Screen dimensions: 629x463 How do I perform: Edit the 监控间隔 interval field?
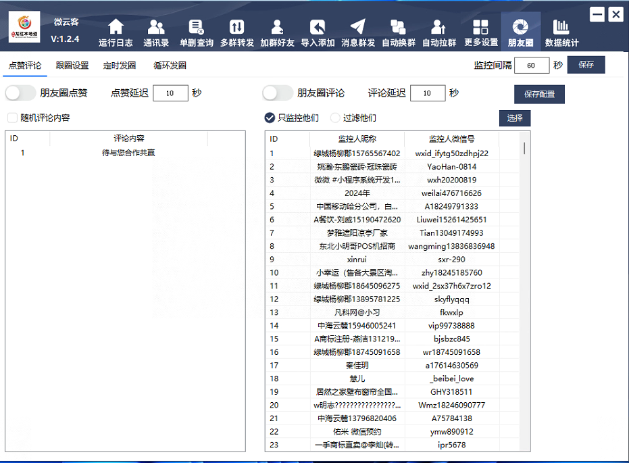tap(532, 65)
